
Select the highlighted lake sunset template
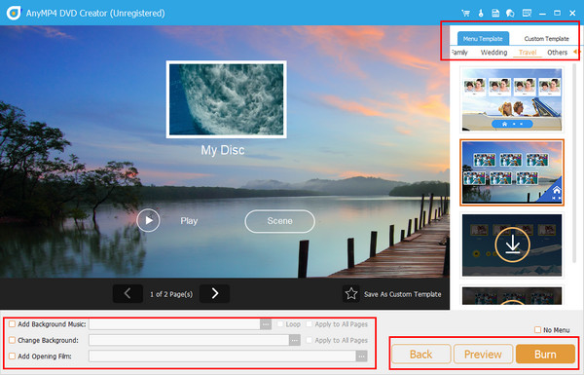(512, 172)
